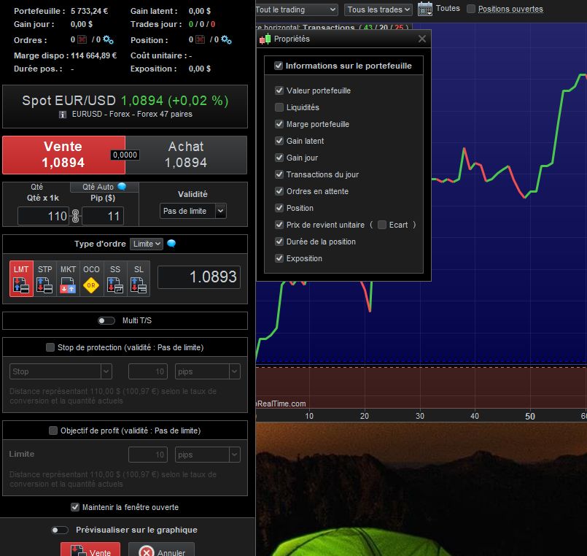
Task: Close the Propriétés dialog
Action: pos(422,39)
